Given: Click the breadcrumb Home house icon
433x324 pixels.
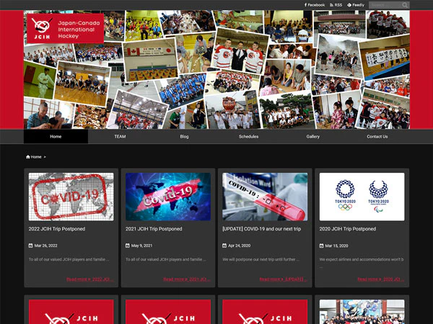Looking at the screenshot, I should [28, 157].
